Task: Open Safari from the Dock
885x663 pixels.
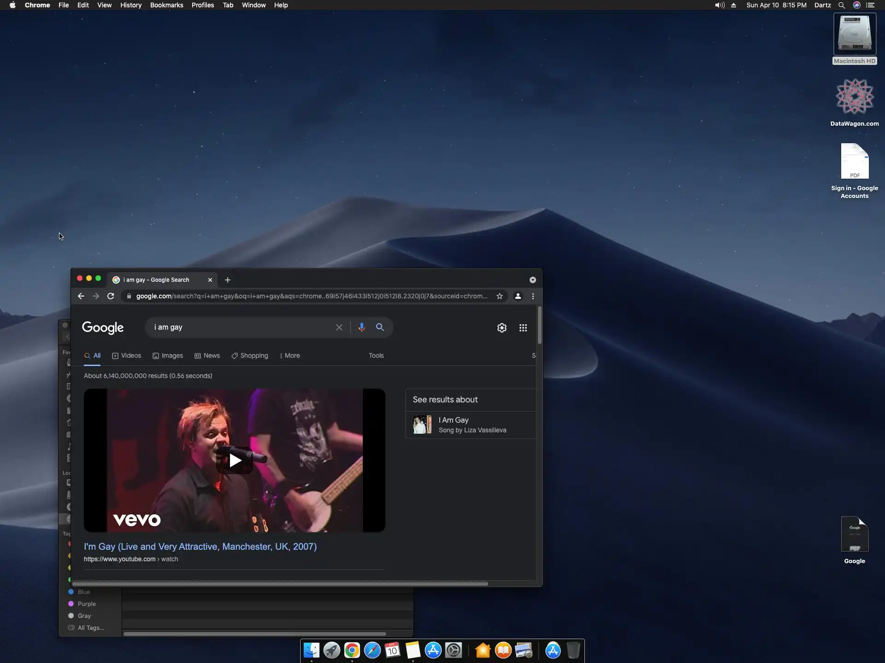Action: (372, 650)
